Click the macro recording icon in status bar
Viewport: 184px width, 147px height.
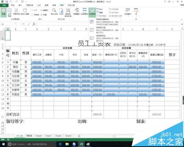coord(8,140)
